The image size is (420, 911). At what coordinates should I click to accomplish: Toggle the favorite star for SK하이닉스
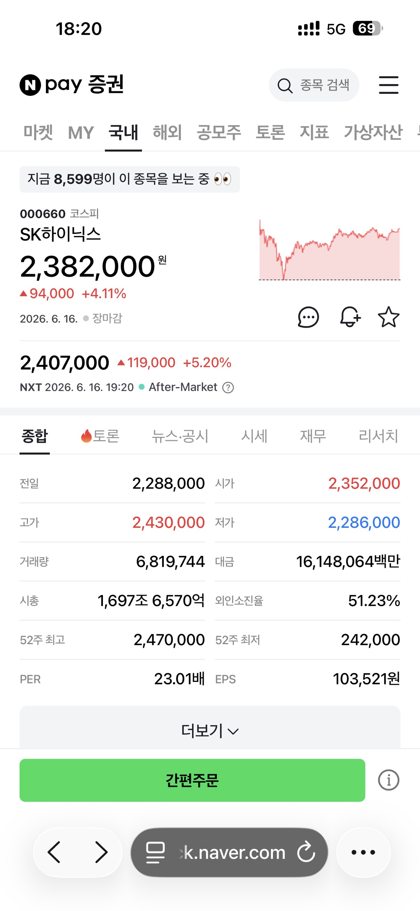(388, 317)
